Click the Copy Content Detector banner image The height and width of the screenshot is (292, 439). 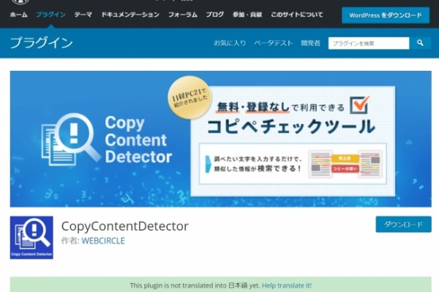click(221, 139)
